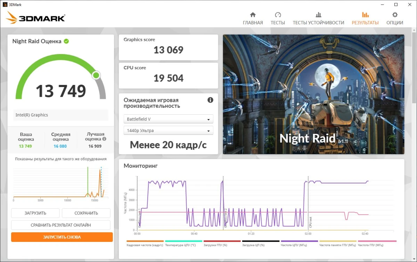Click the 3DMark logo
The width and height of the screenshot is (417, 262).
coord(35,17)
